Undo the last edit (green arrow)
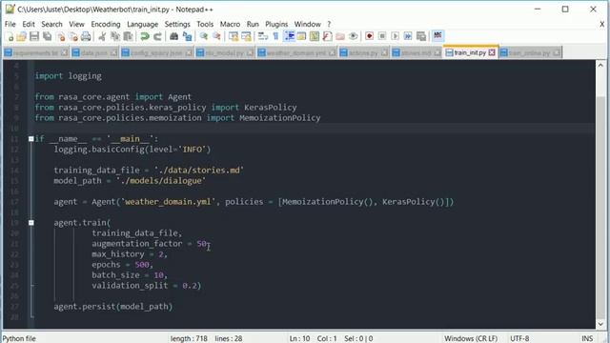 (x=145, y=36)
